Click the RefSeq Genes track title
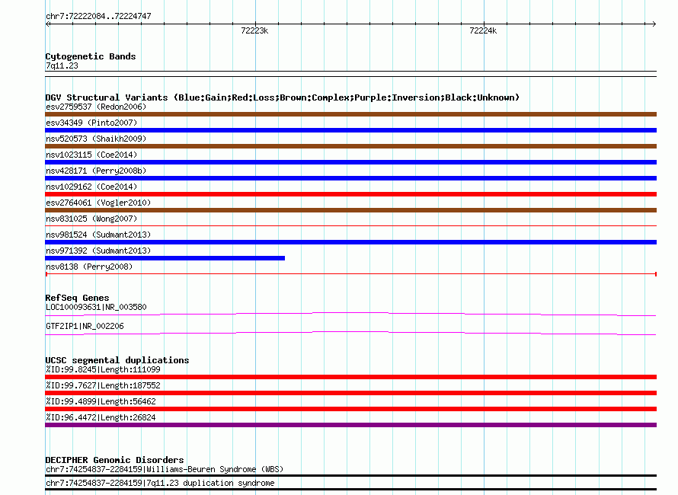This screenshot has width=678, height=495. point(77,298)
